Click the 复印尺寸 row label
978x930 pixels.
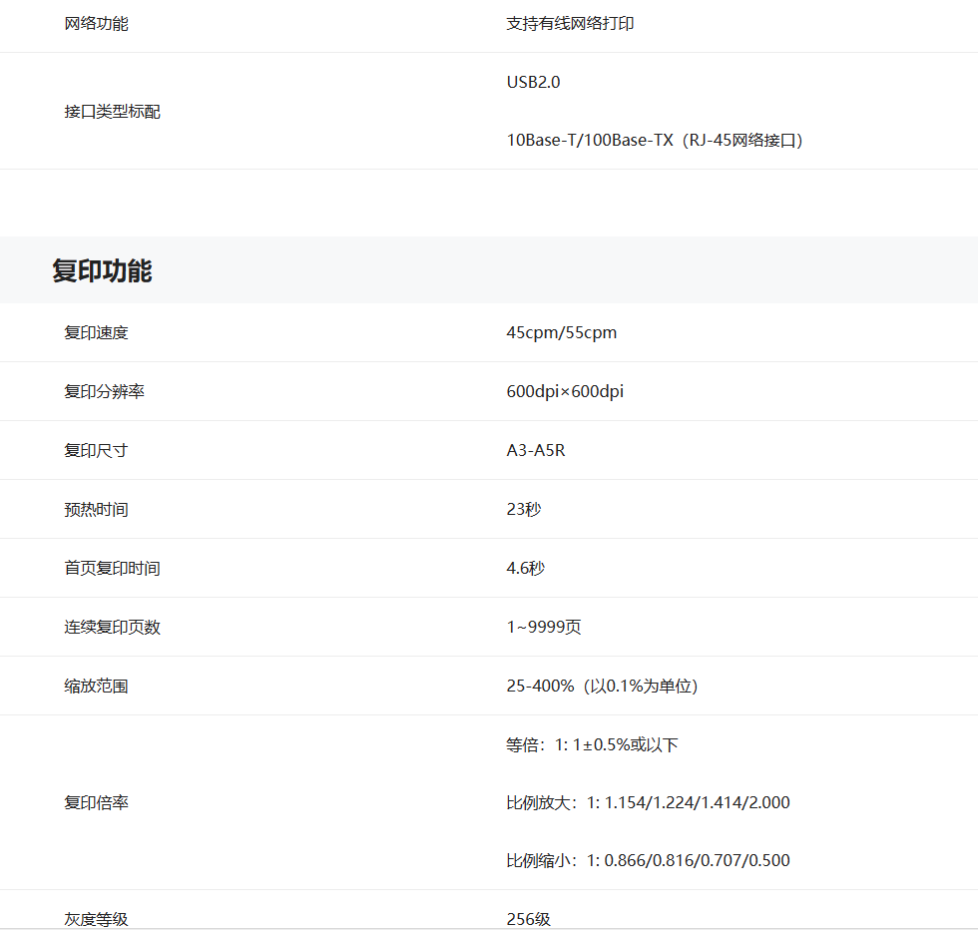[x=96, y=451]
